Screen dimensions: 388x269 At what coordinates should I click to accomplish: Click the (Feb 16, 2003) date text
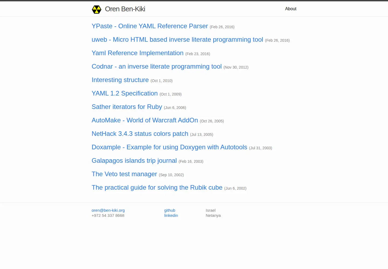(191, 161)
